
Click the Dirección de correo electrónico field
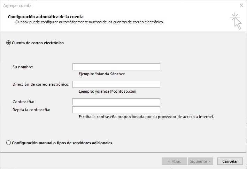click(x=116, y=84)
